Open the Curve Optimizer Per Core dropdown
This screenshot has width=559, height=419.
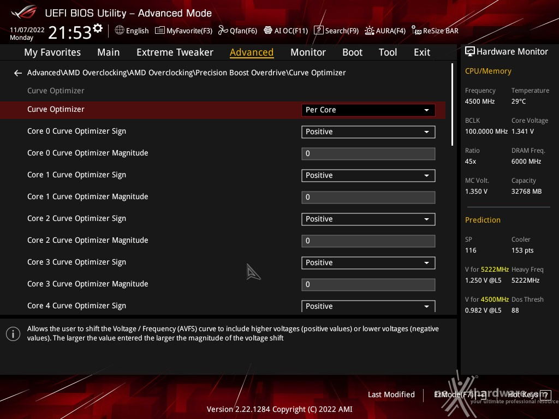[368, 110]
